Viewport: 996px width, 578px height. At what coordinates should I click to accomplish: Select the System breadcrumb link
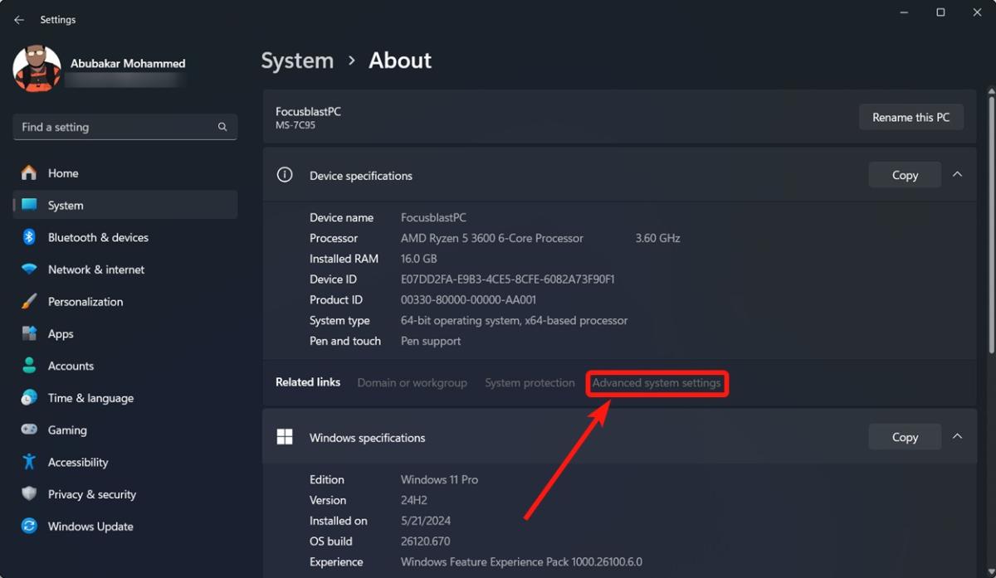(x=297, y=60)
